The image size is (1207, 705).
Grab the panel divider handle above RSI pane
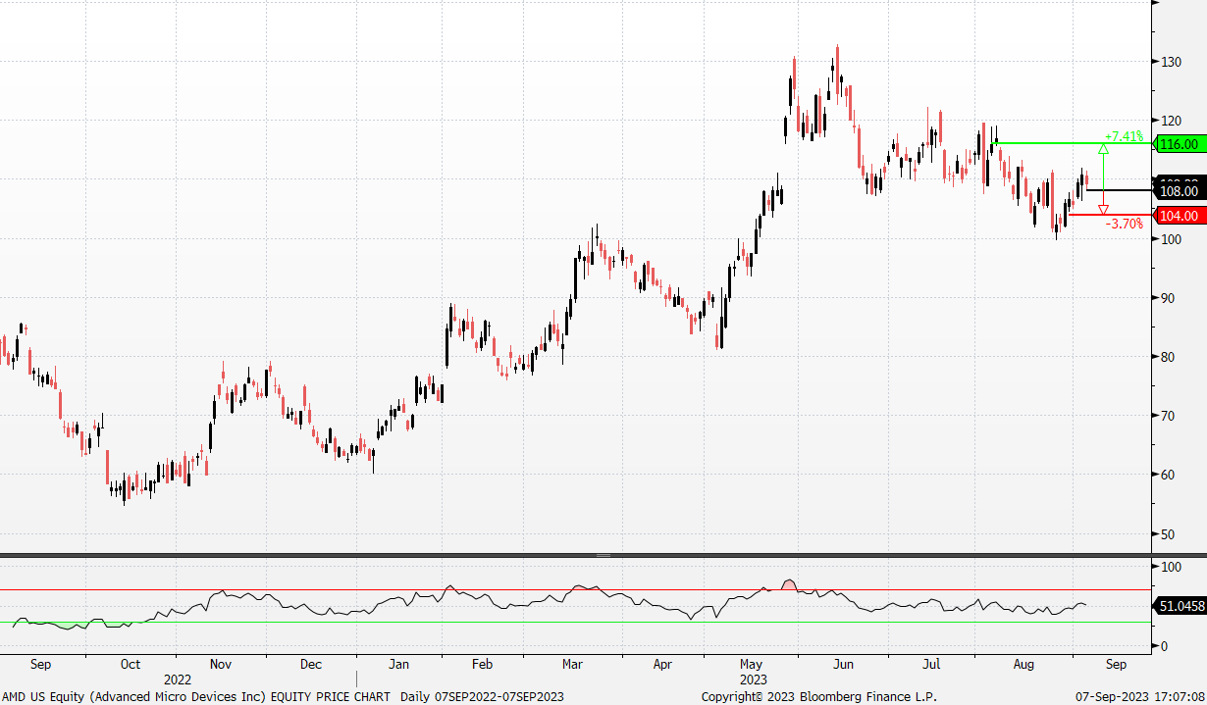pos(603,555)
